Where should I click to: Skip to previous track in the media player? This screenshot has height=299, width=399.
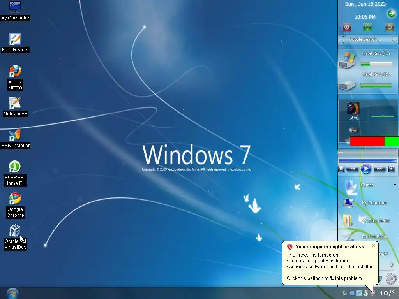(x=352, y=169)
